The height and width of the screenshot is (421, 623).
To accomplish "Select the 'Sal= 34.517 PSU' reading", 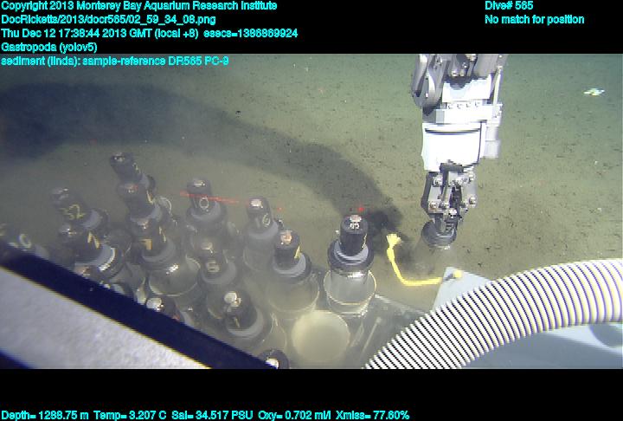I will [212, 416].
